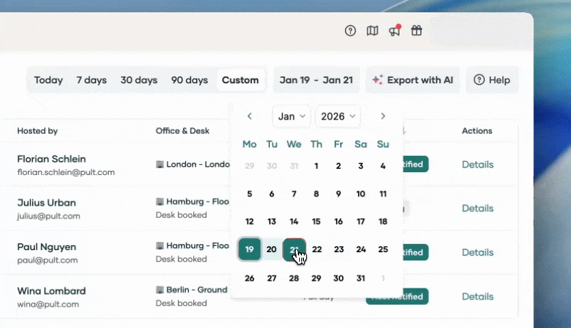Image resolution: width=571 pixels, height=328 pixels.
Task: Open Details for Wina Lombard
Action: pos(477,297)
